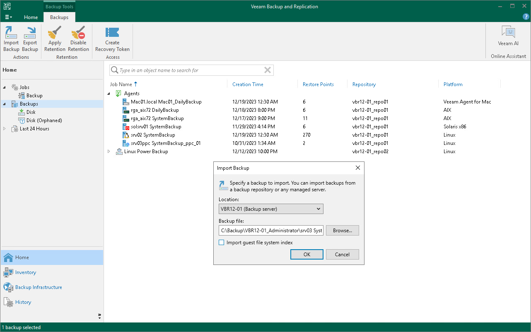Select the Backups tree node
Viewport: 531px width, 332px height.
point(29,104)
